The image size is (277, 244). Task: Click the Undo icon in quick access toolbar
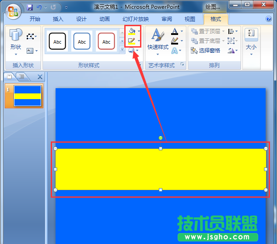pos(40,7)
